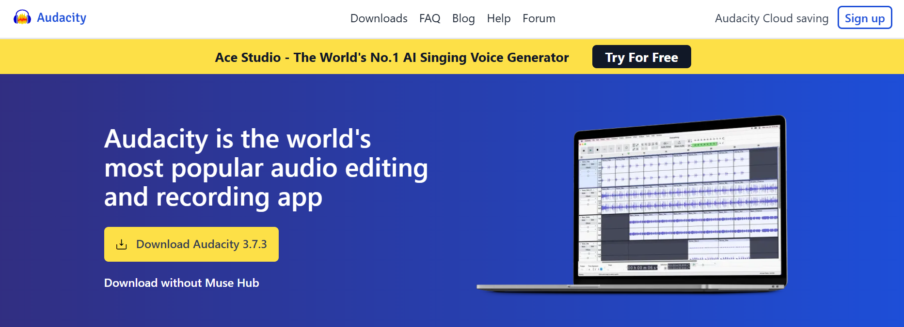
Task: Open Audacity Cloud saving link
Action: click(772, 18)
